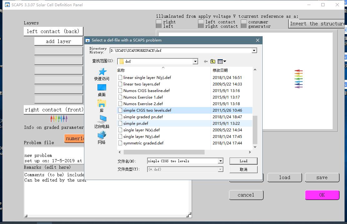Screen dimensions: 347x224
Task: Open Libraries (库) in places sidebar
Action: coord(102,106)
